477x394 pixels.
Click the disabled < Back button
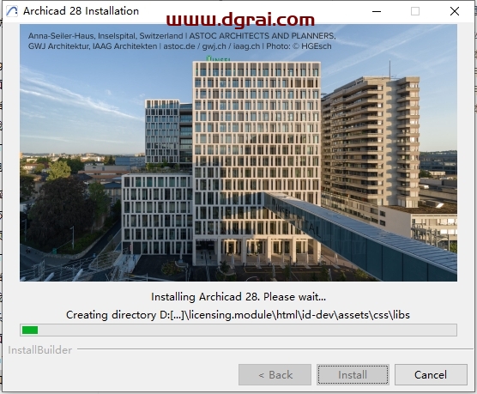(275, 374)
